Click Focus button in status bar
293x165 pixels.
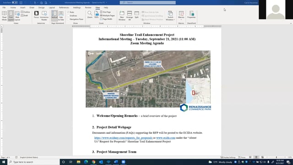point(242,157)
